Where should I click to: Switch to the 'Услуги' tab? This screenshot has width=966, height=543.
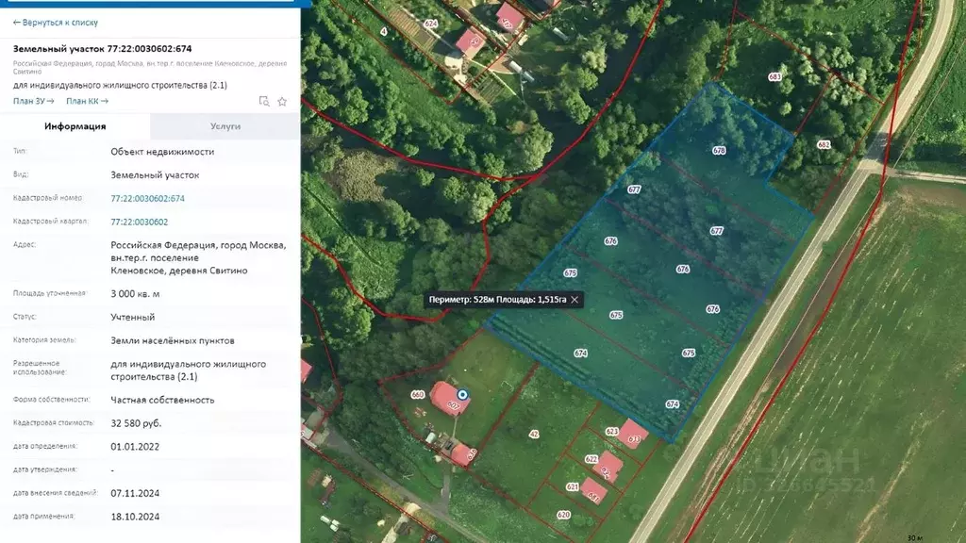pos(225,126)
